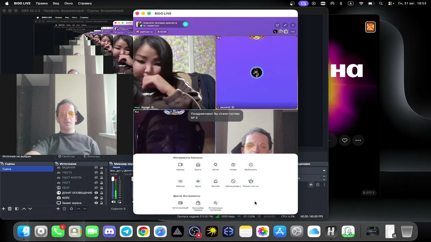This screenshot has height=242, width=431.
Task: Open the viewer count 125 list
Action: 292,32
